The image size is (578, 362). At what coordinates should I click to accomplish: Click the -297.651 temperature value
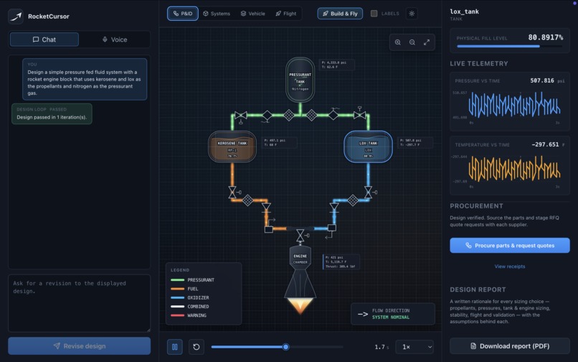coord(548,144)
